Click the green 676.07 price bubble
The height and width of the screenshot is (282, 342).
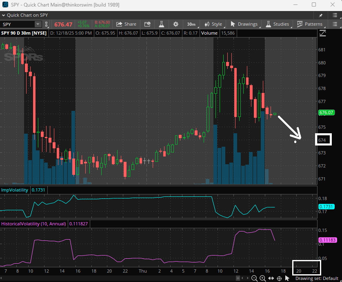coord(326,112)
